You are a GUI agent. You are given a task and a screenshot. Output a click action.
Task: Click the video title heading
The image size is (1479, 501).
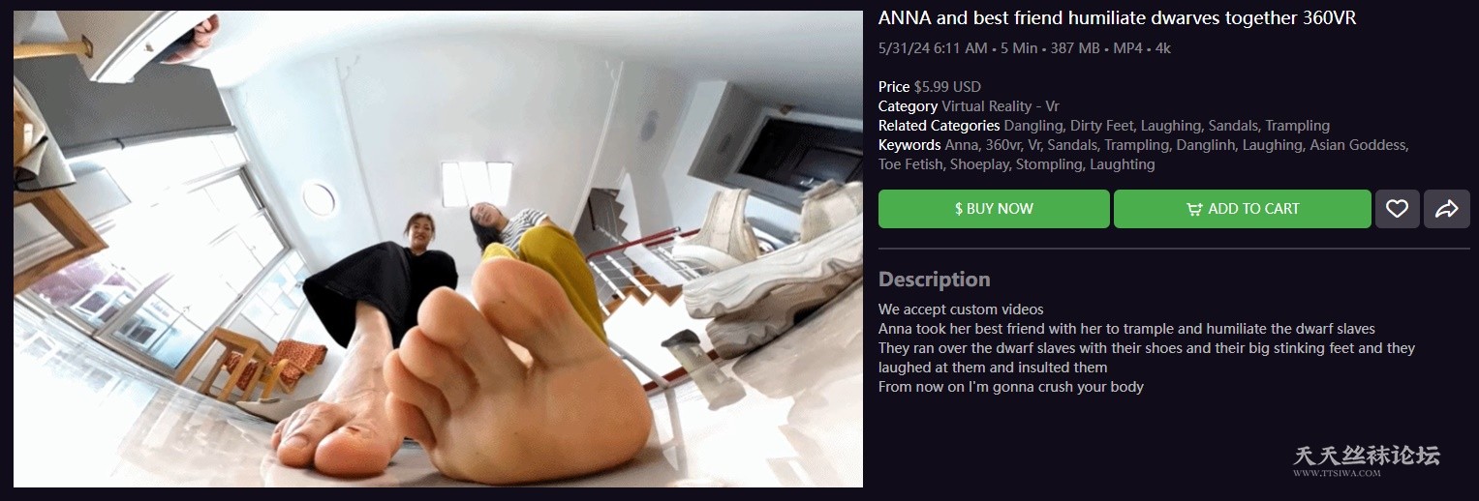point(1117,17)
